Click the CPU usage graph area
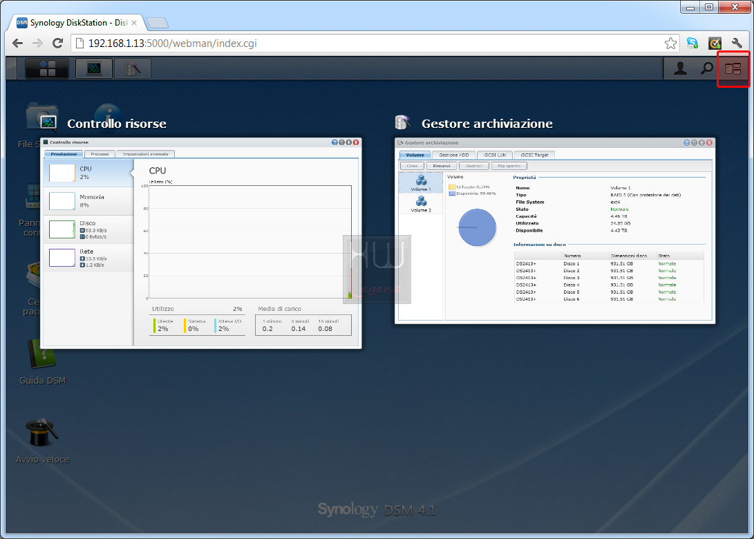This screenshot has width=754, height=539. [250, 242]
